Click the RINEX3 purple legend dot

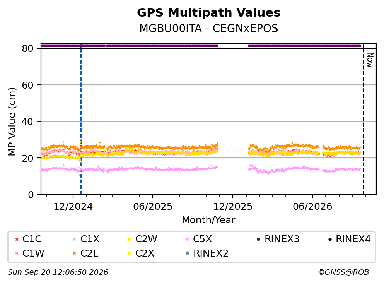(259, 240)
